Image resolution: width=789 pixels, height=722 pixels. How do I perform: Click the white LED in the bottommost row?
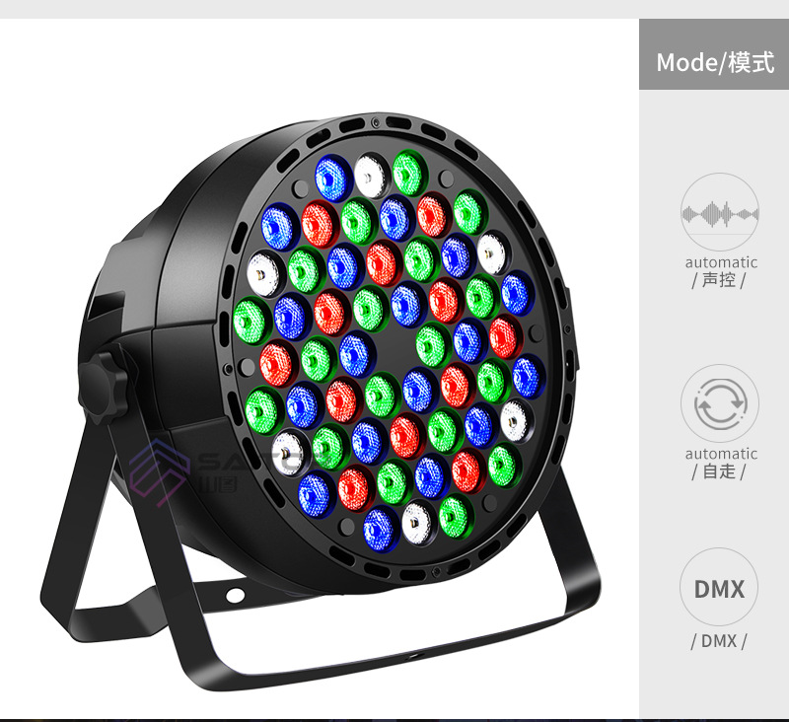[418, 524]
